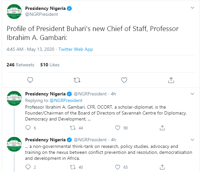The width and height of the screenshot is (200, 172).
Task: Open the @NGRPresident mention in Replying to
Action: point(66,101)
